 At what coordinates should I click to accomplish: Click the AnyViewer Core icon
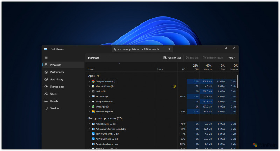[x=93, y=139]
